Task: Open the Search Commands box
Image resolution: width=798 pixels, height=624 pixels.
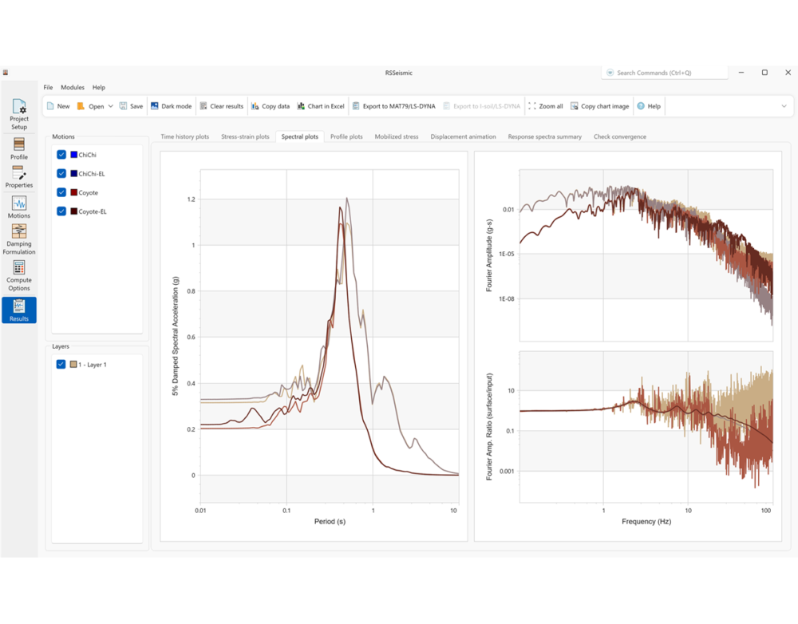Action: pos(664,72)
